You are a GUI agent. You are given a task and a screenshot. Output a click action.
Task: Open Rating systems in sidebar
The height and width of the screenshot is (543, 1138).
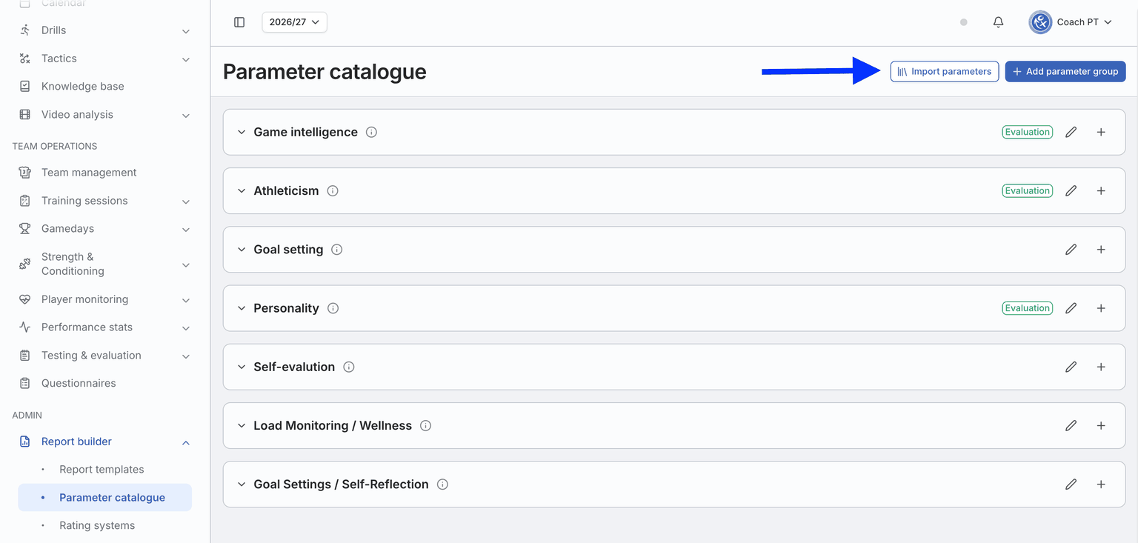point(97,525)
